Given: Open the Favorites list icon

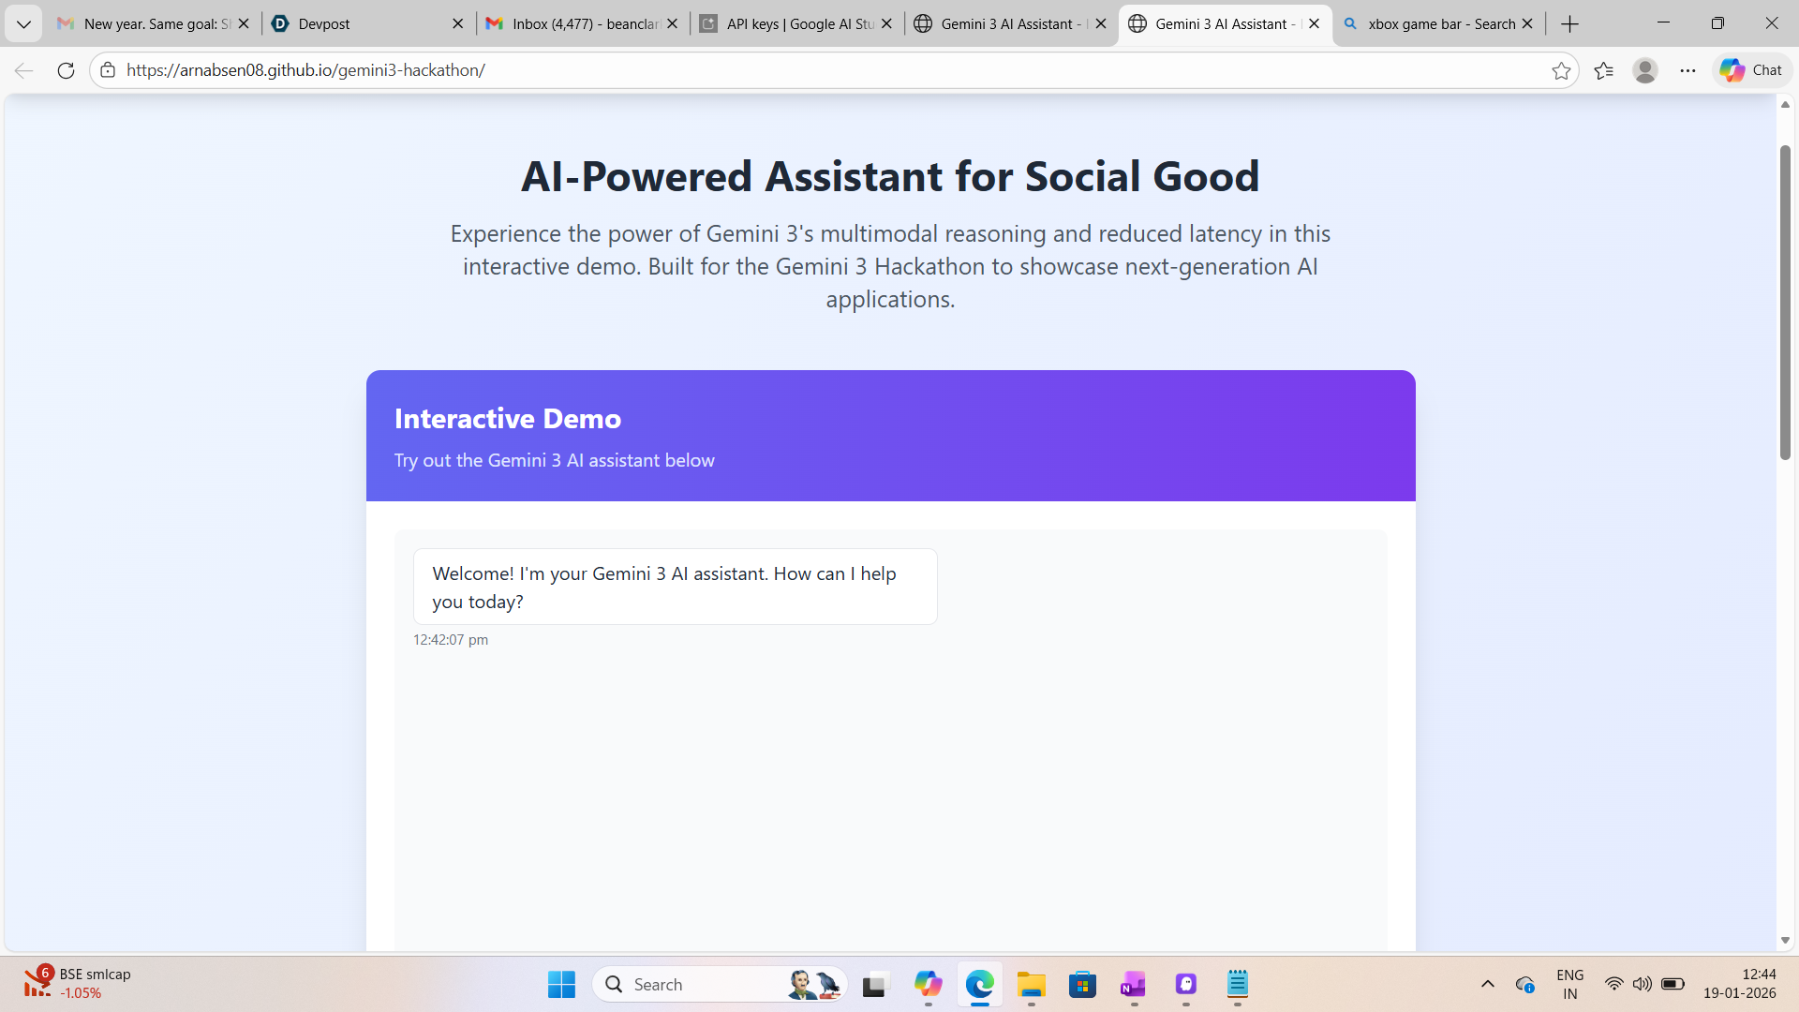Looking at the screenshot, I should (1604, 70).
